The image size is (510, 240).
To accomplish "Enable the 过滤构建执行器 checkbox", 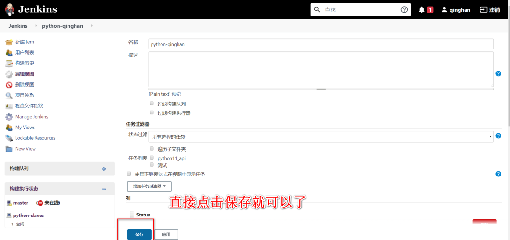I will tap(152, 112).
